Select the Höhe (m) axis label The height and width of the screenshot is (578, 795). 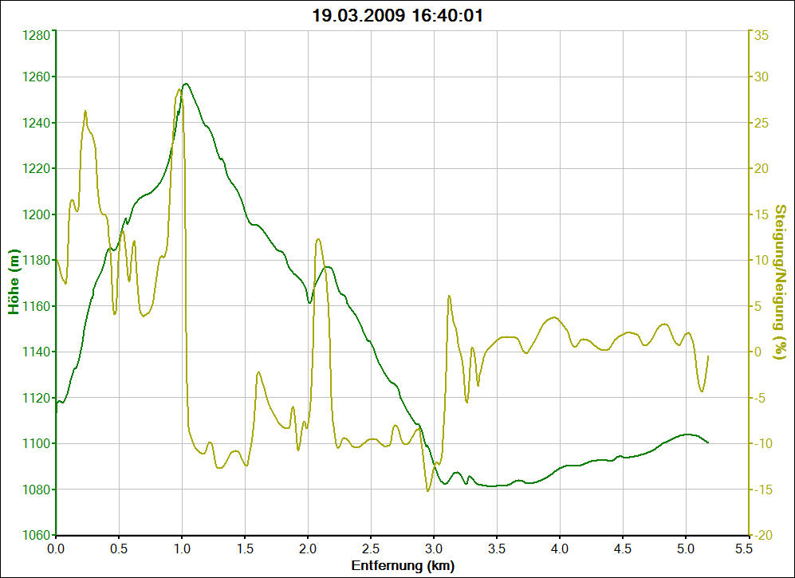pos(14,281)
